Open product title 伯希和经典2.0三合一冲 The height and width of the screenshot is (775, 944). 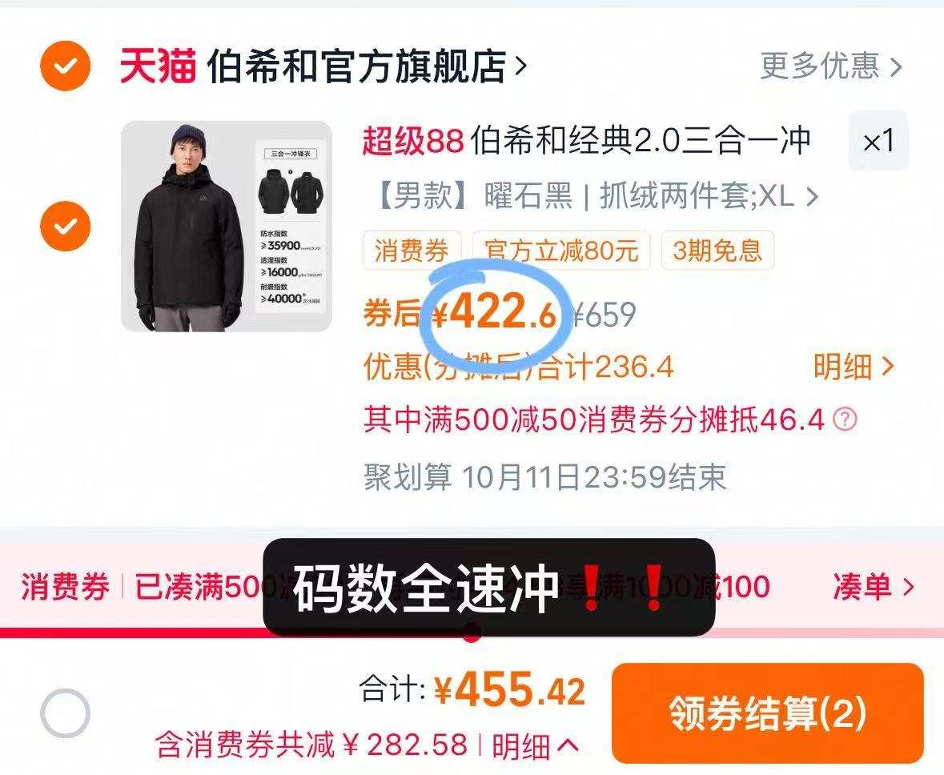pyautogui.click(x=586, y=141)
